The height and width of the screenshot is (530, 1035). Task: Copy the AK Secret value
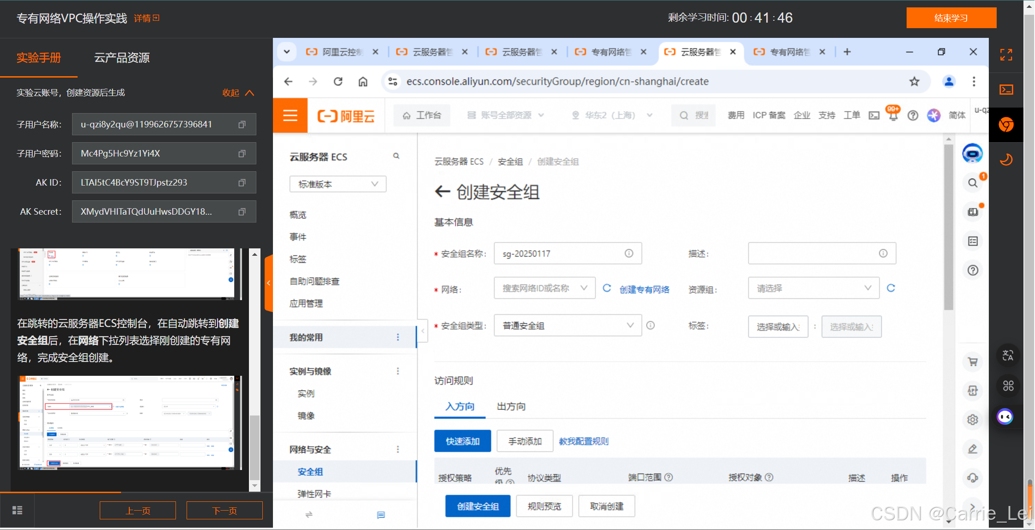tap(242, 212)
